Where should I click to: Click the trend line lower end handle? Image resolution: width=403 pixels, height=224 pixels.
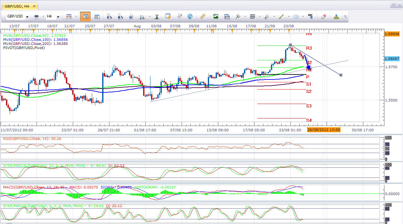pyautogui.click(x=341, y=75)
